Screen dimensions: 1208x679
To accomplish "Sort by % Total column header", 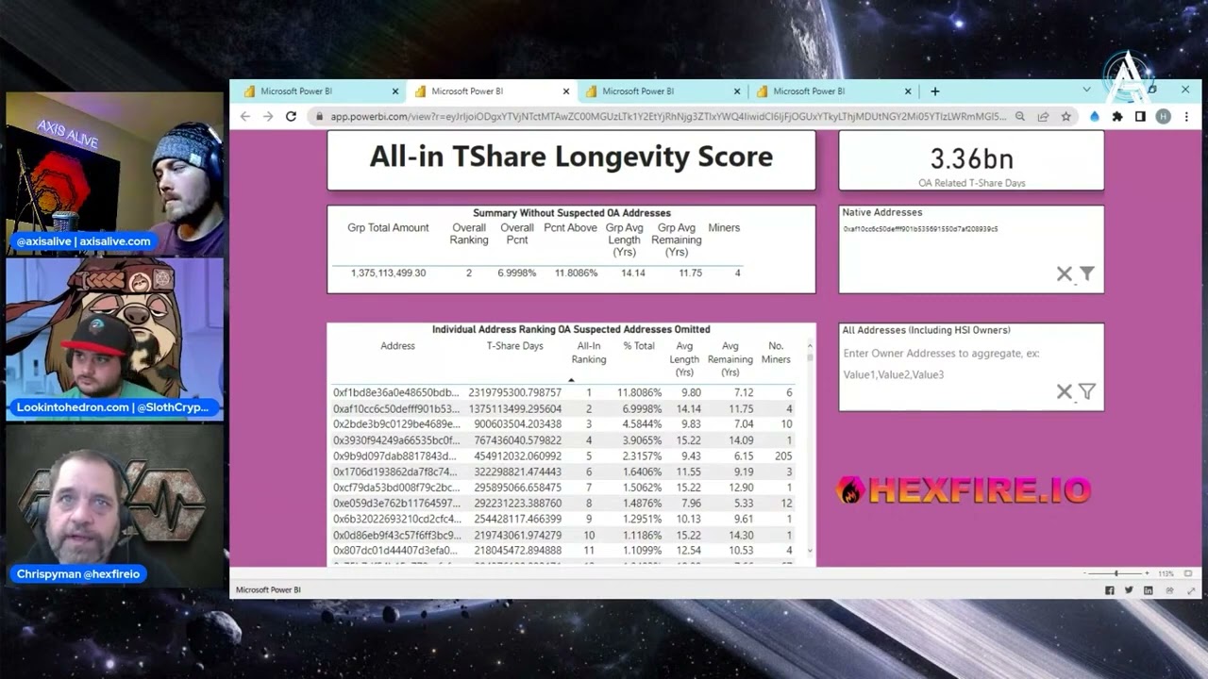I will (639, 346).
